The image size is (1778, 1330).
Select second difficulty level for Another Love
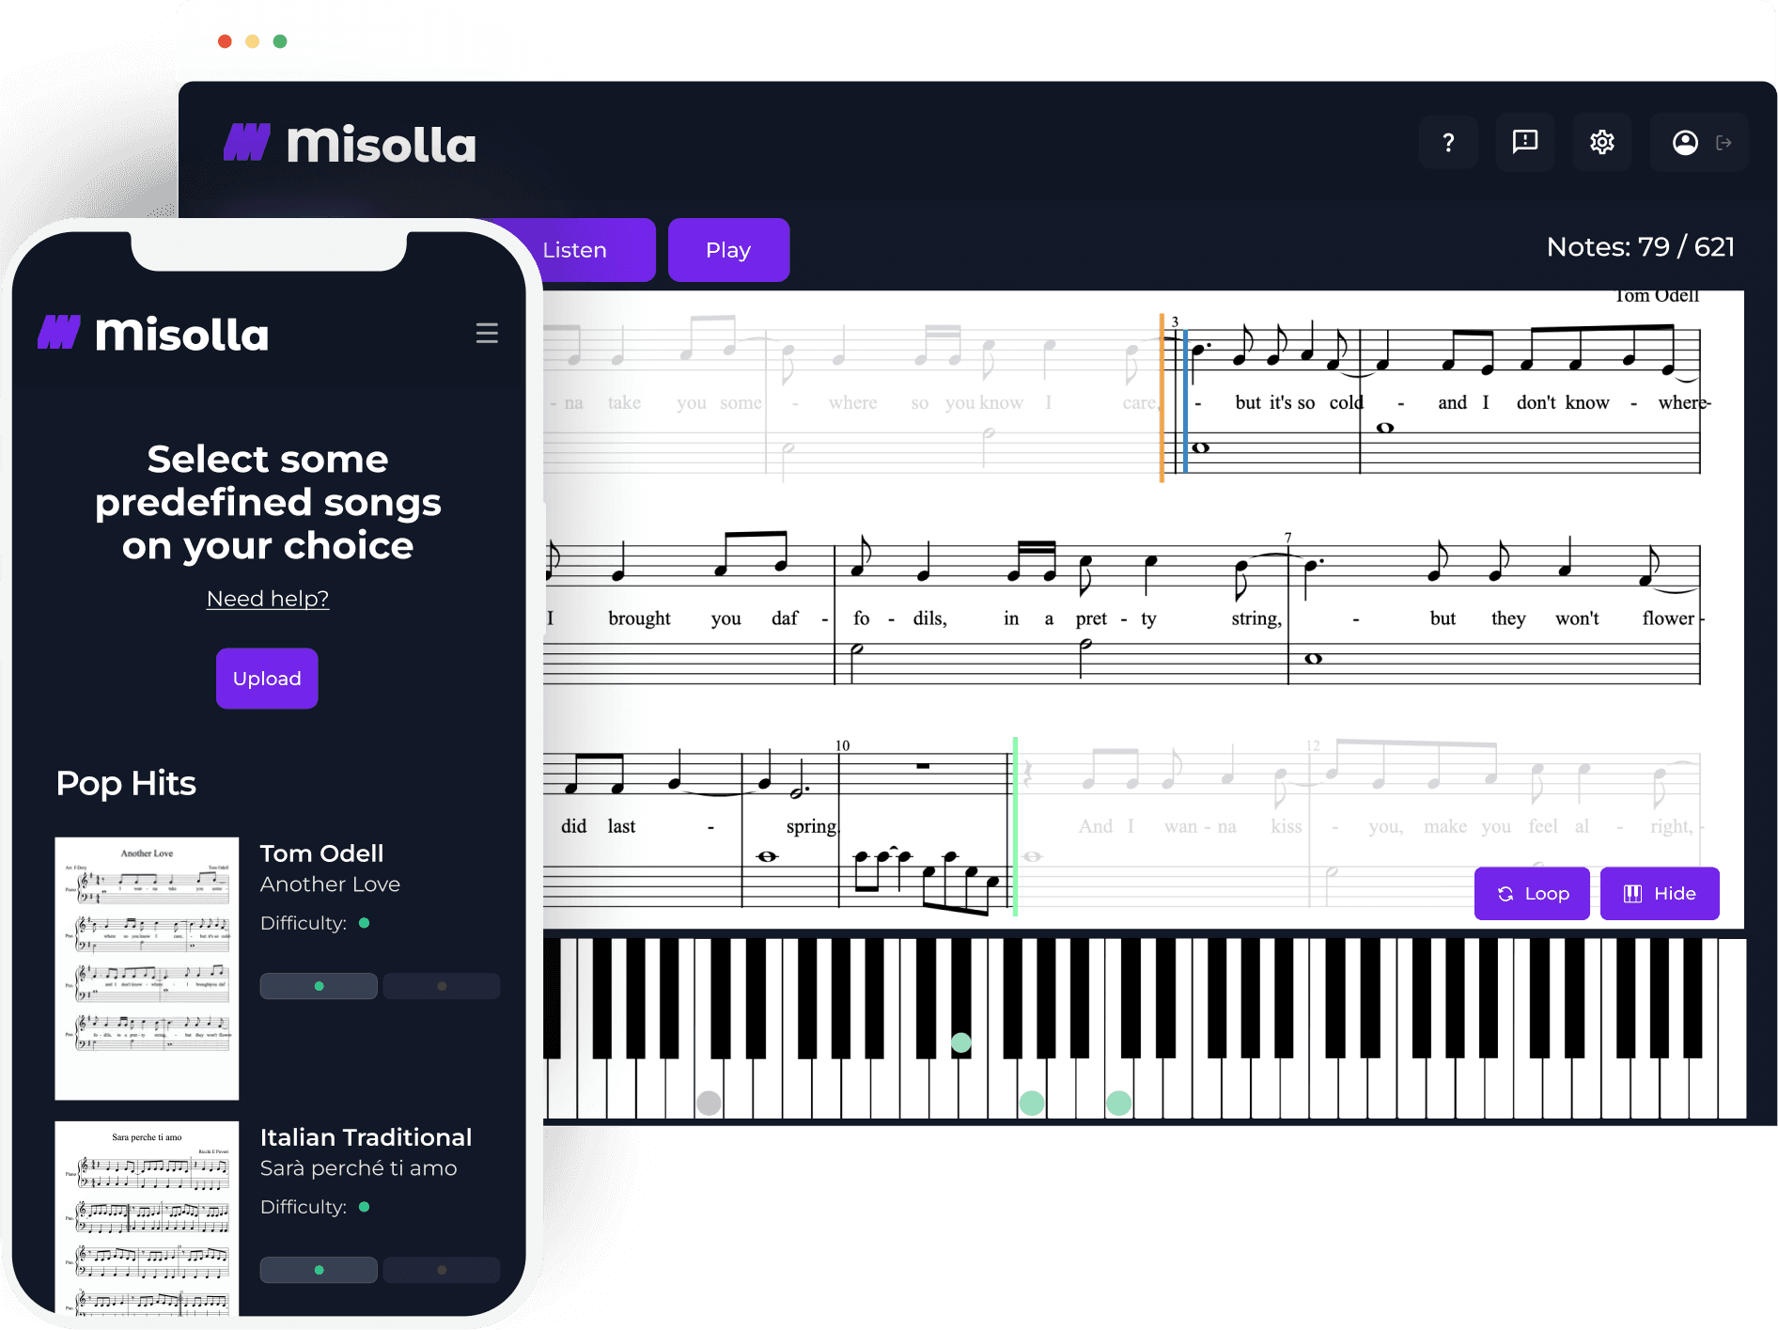(442, 986)
